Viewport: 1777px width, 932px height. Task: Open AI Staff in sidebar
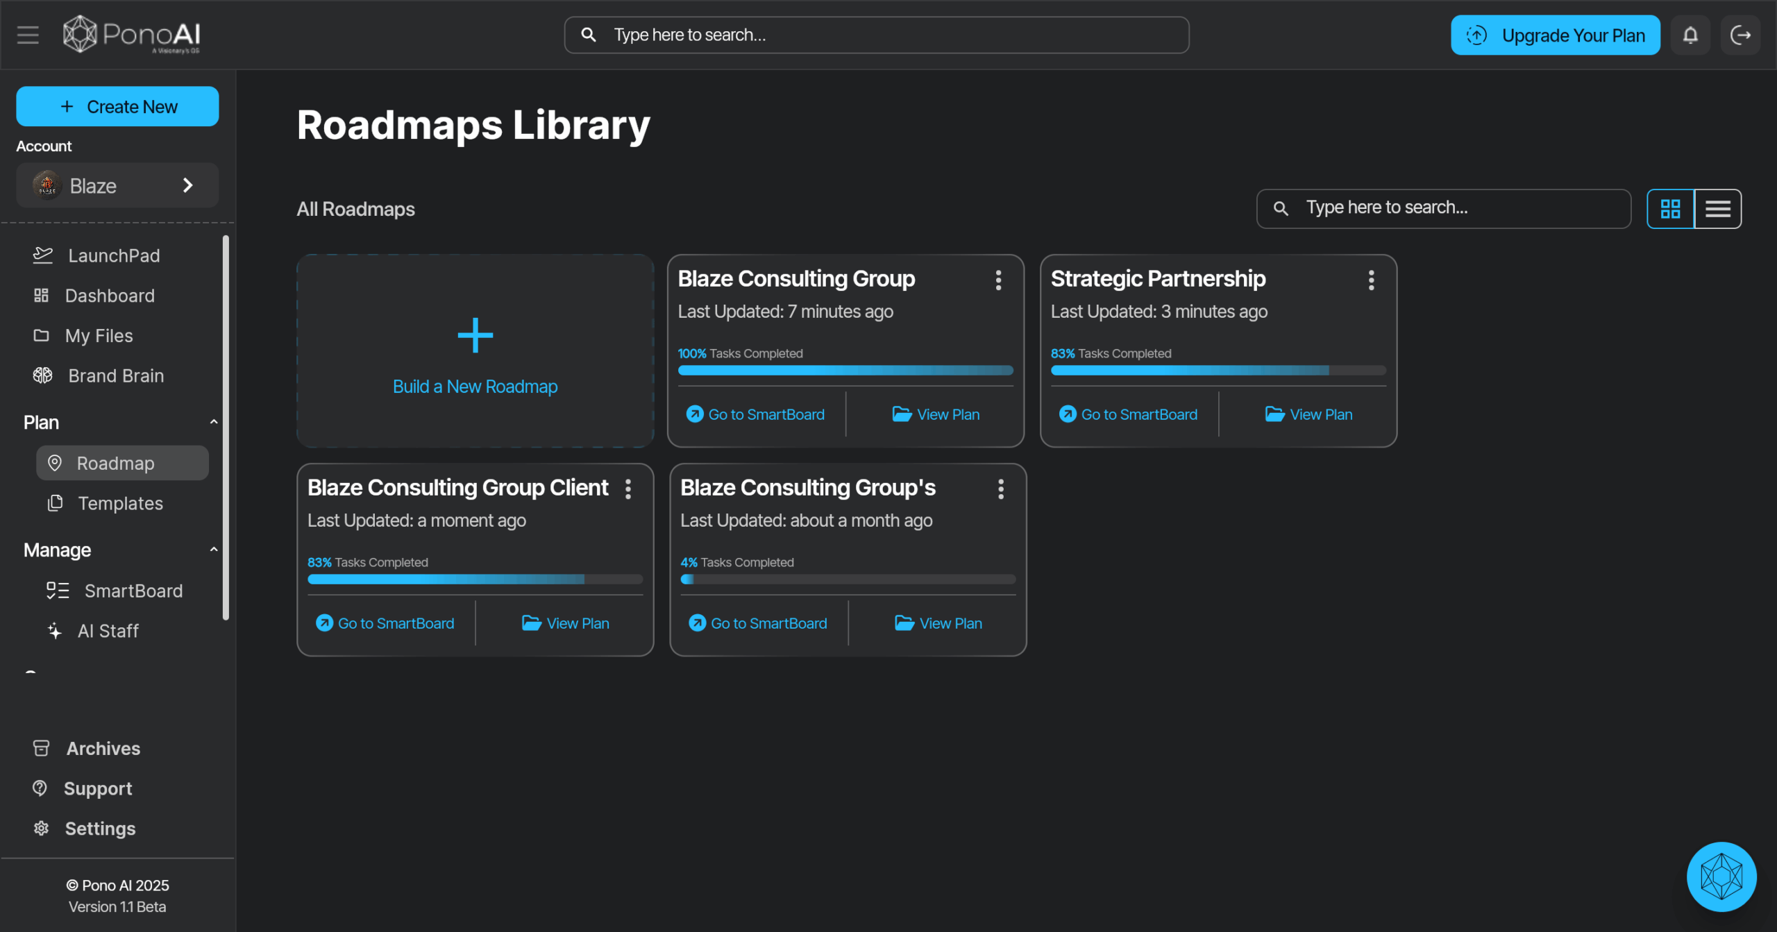(x=108, y=631)
